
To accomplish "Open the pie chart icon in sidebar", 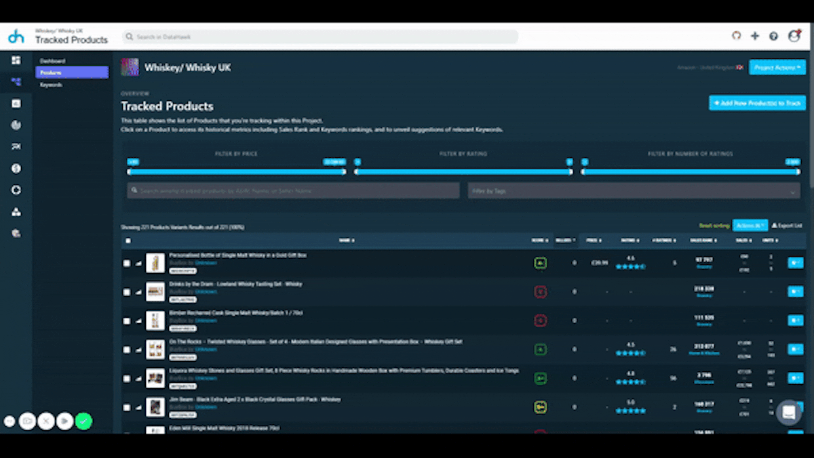I will (x=16, y=125).
